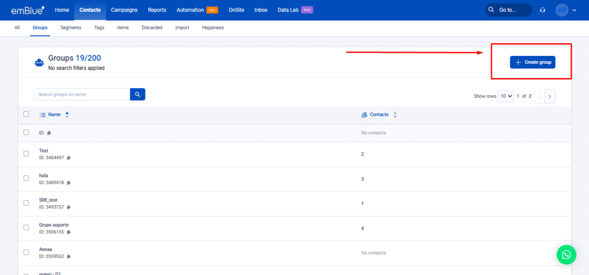Viewport: 589px width, 275px height.
Task: Sort by Contacts column arrows
Action: pyautogui.click(x=395, y=114)
